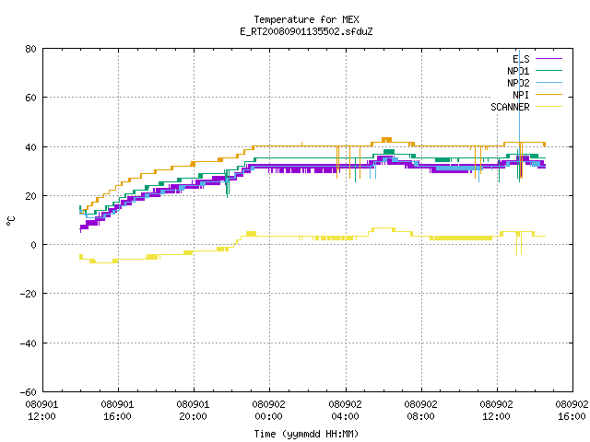Click the x-axis tick label 080902 08:00
Image resolution: width=590 pixels, height=442 pixels.
[420, 411]
